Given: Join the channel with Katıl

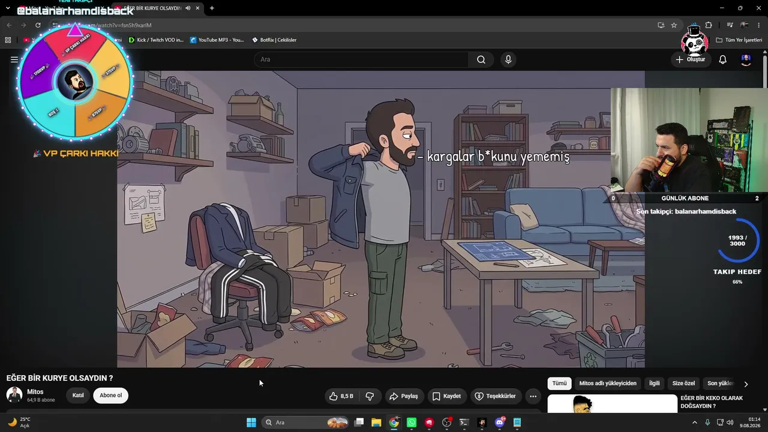Looking at the screenshot, I should pyautogui.click(x=78, y=395).
